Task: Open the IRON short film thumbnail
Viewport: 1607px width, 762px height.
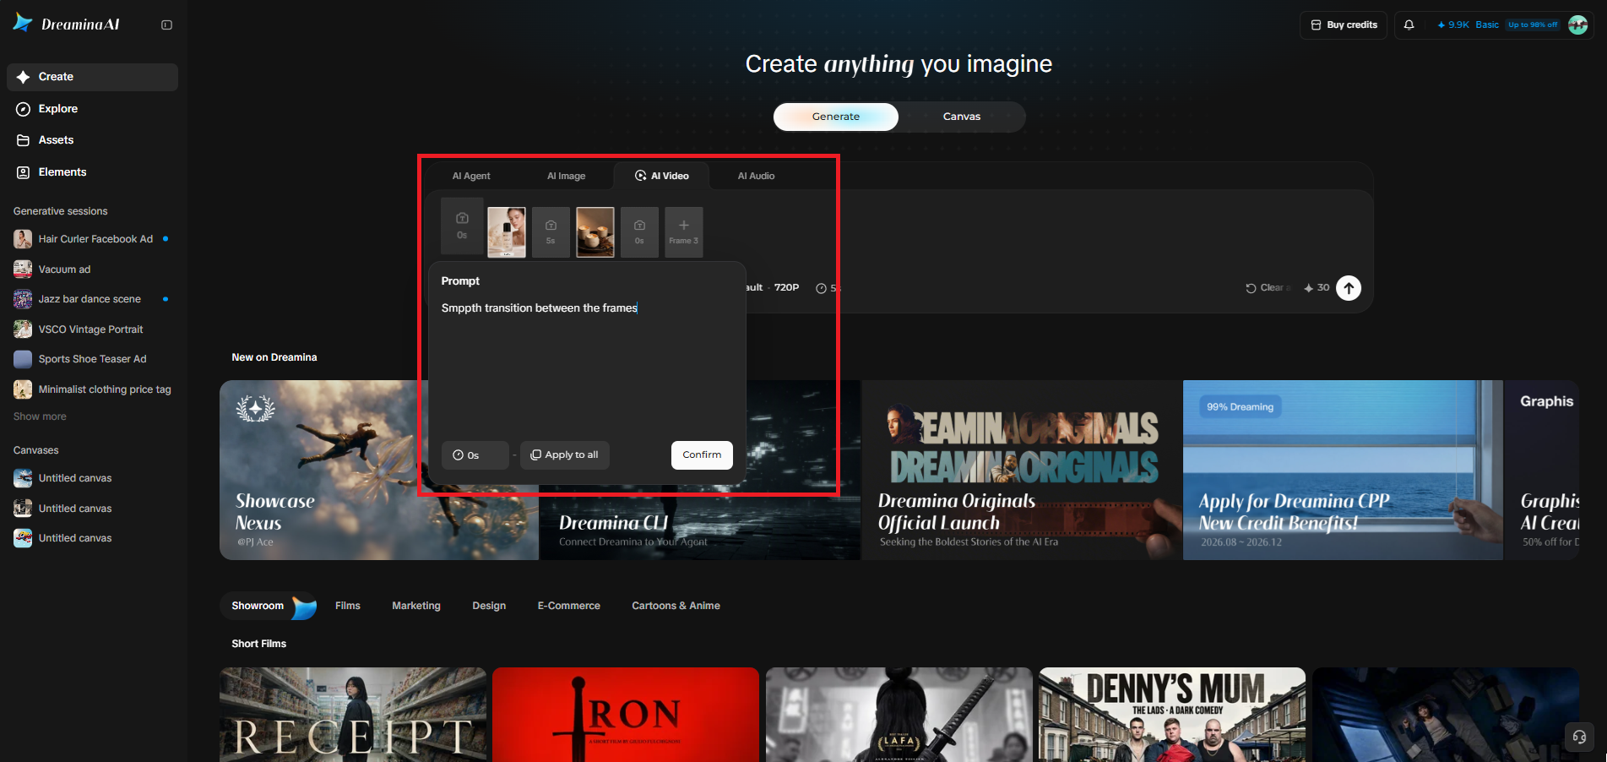Action: click(x=626, y=715)
